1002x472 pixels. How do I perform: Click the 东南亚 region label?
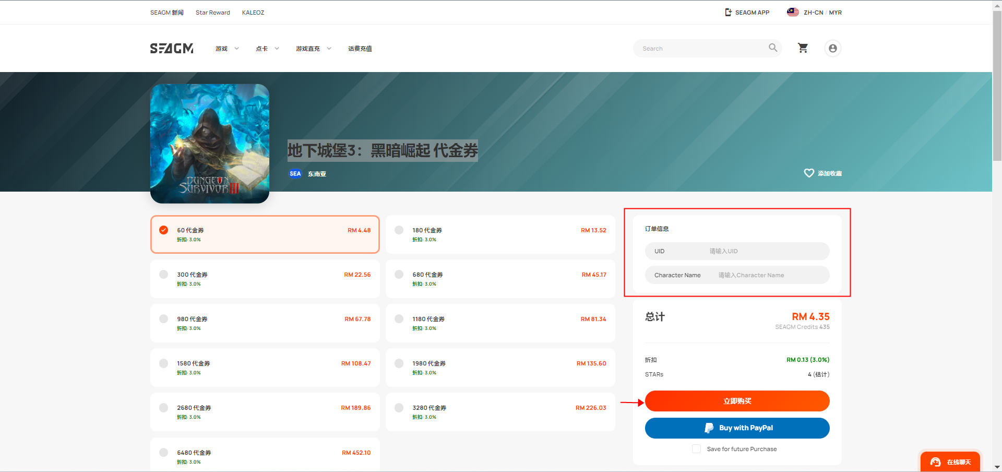click(317, 174)
